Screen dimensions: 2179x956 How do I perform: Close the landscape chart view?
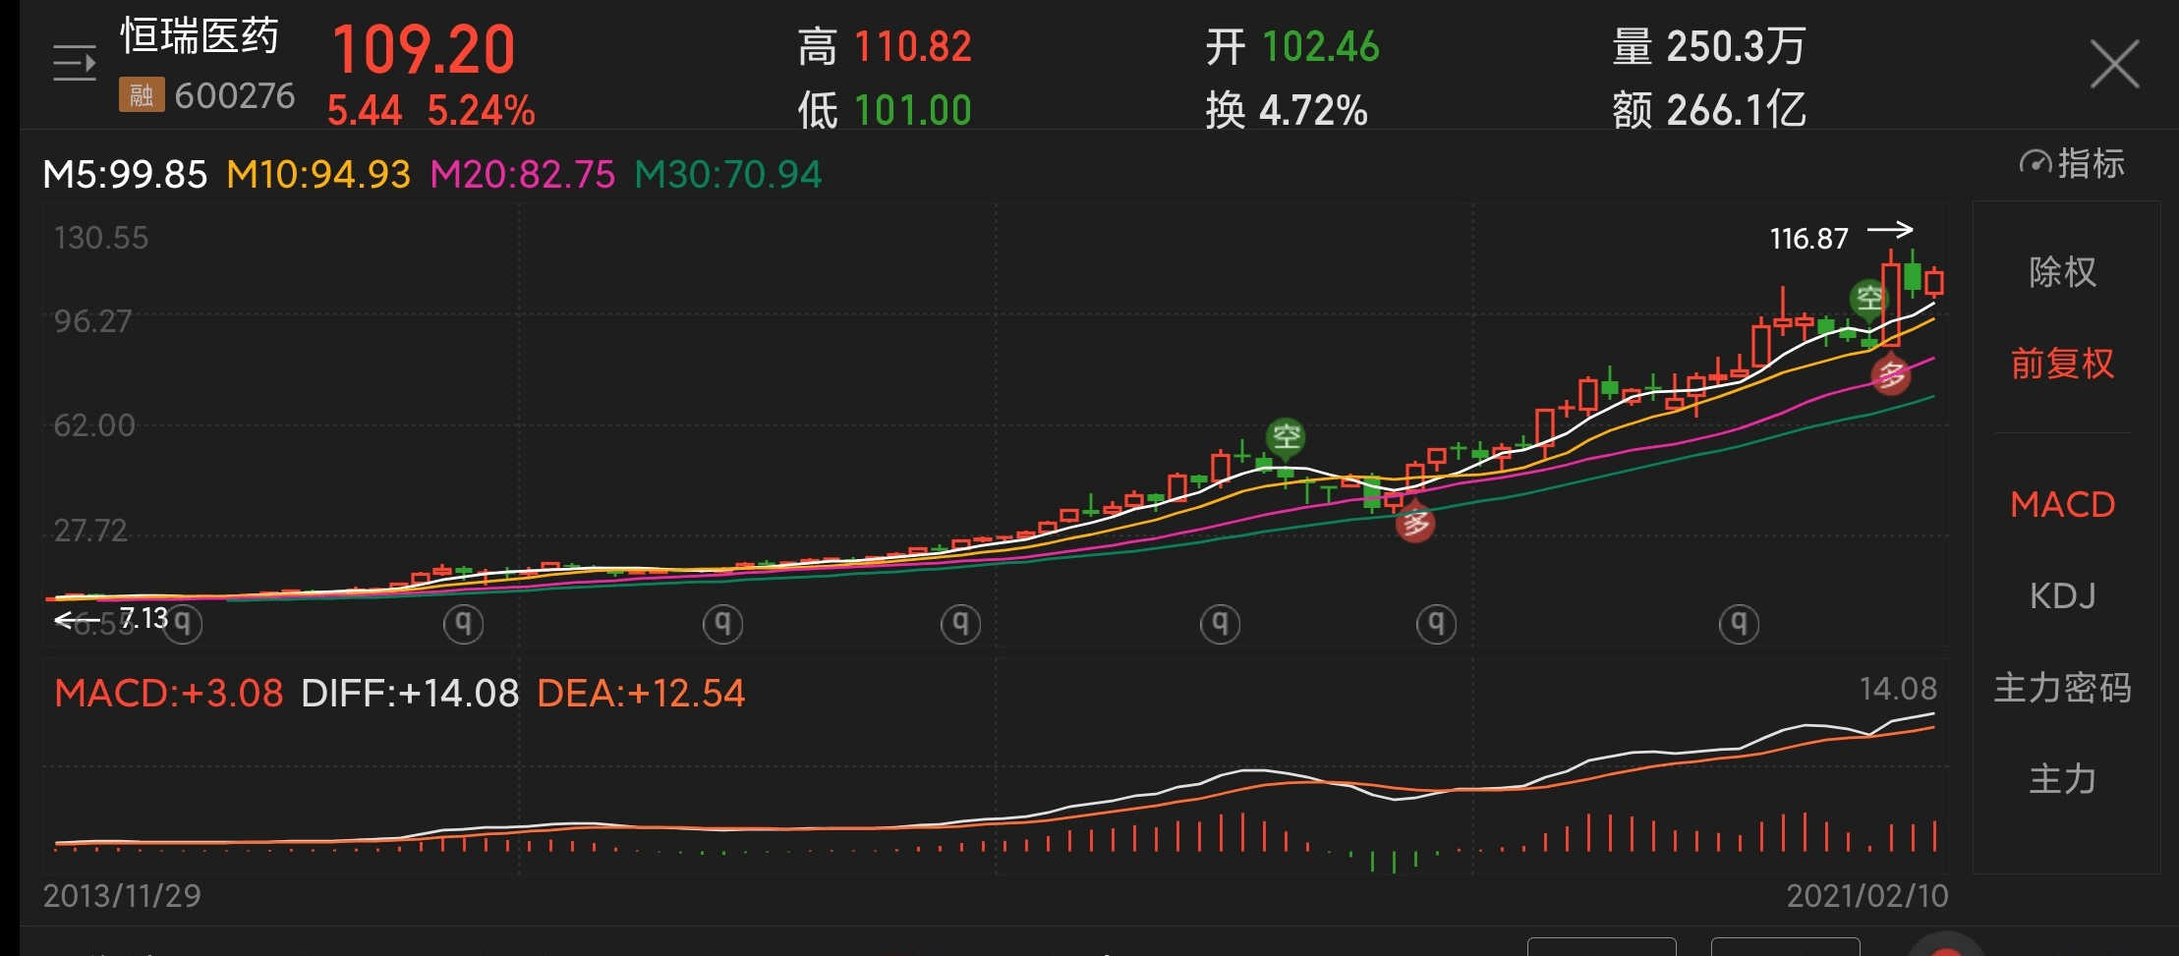click(x=2114, y=65)
